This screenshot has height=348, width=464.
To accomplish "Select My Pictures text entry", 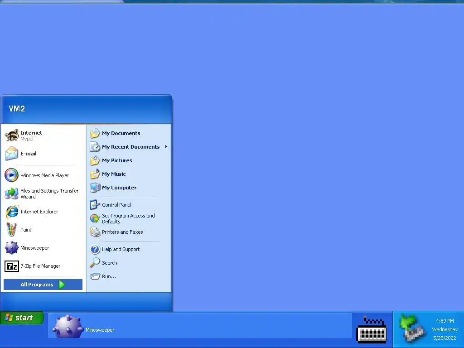I will [117, 160].
